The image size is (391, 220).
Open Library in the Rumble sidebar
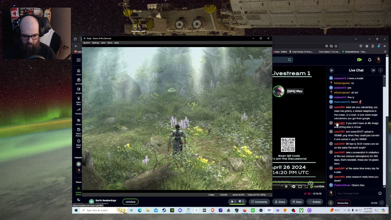point(79,122)
